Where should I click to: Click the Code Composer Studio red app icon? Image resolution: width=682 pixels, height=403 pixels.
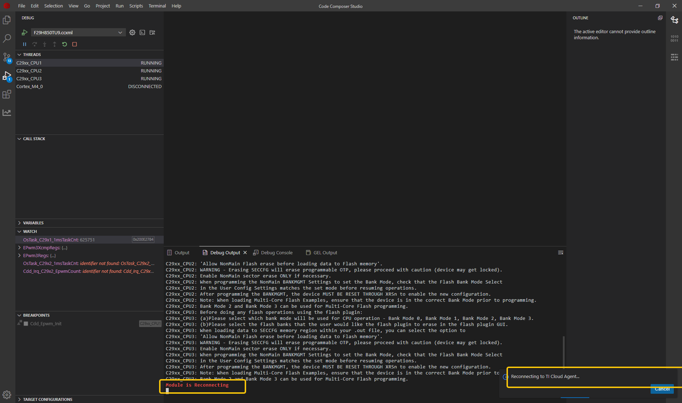[x=7, y=6]
